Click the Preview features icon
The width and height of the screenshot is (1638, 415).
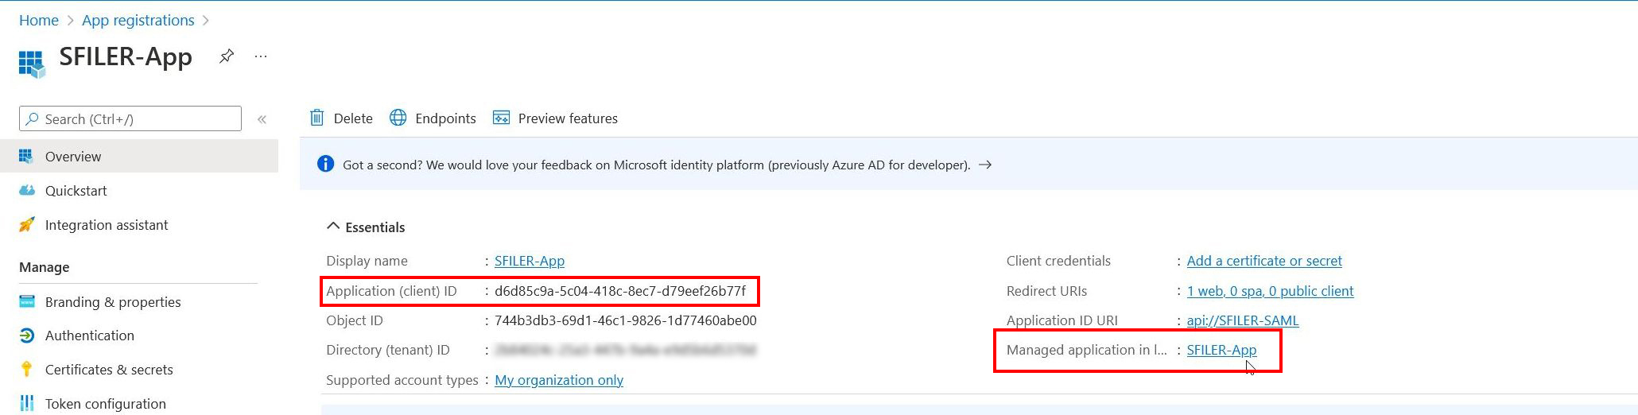(x=501, y=118)
